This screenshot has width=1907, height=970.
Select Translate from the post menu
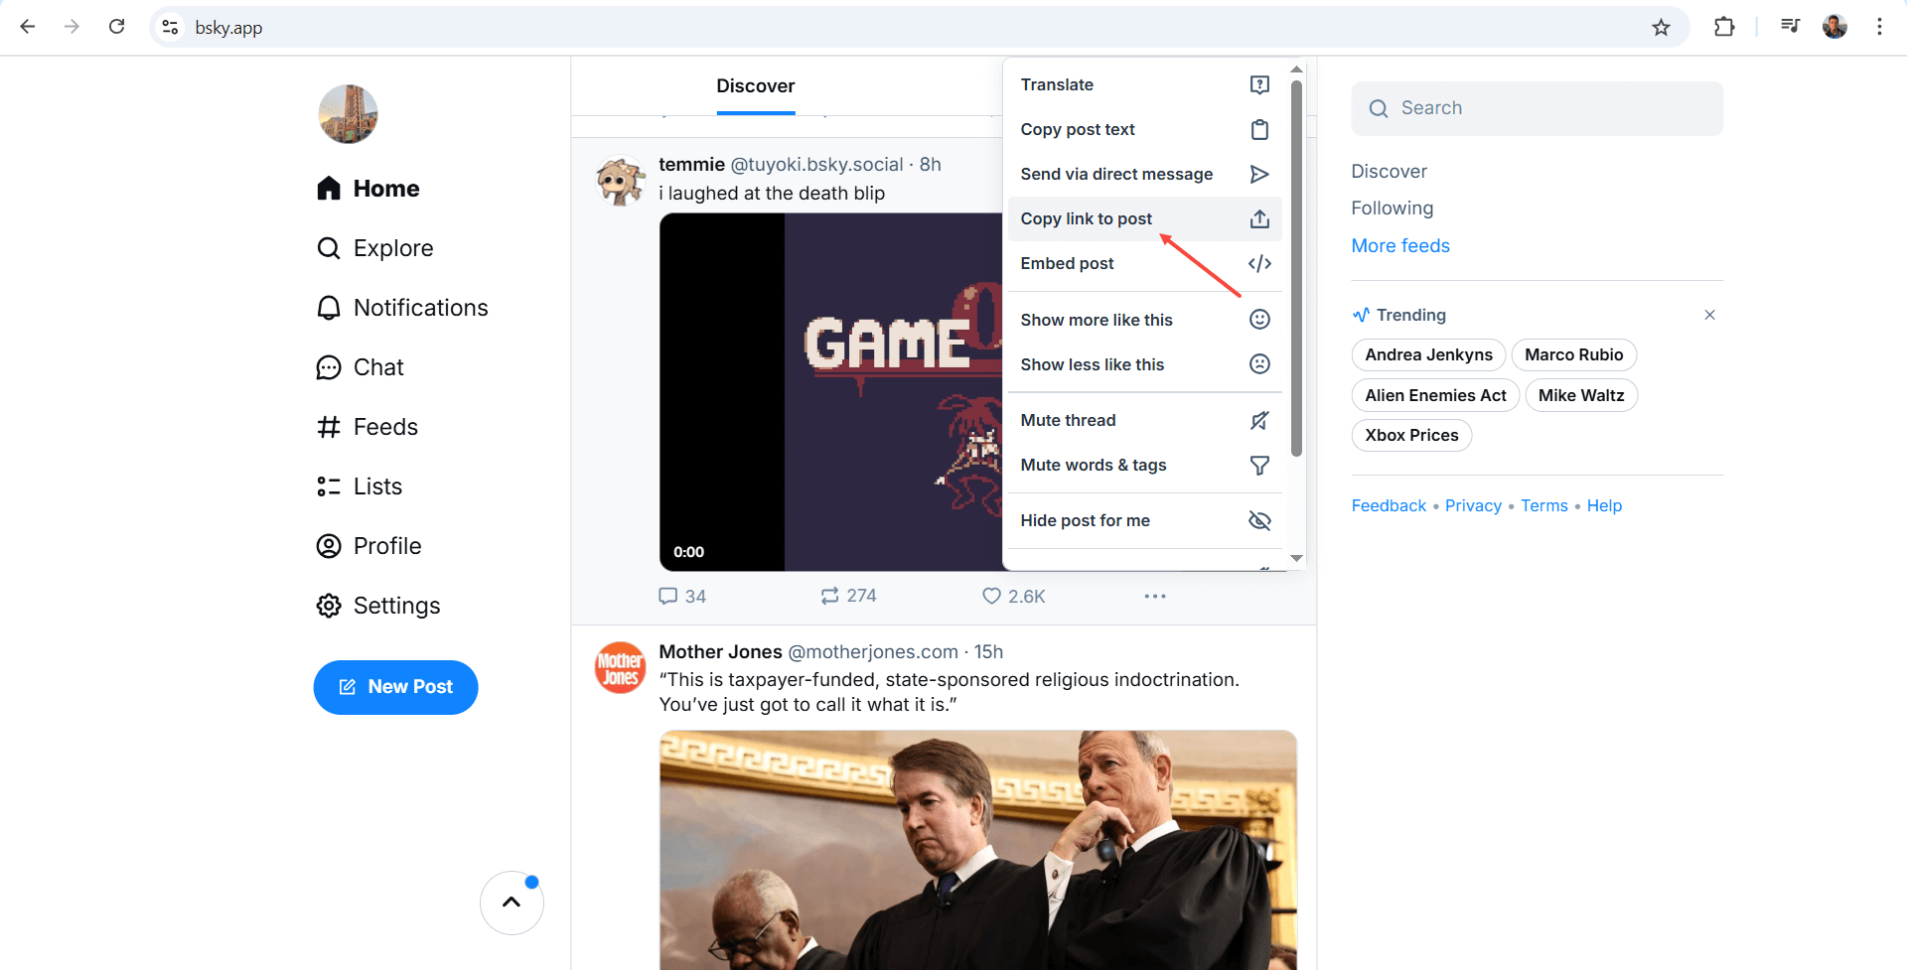pos(1144,85)
